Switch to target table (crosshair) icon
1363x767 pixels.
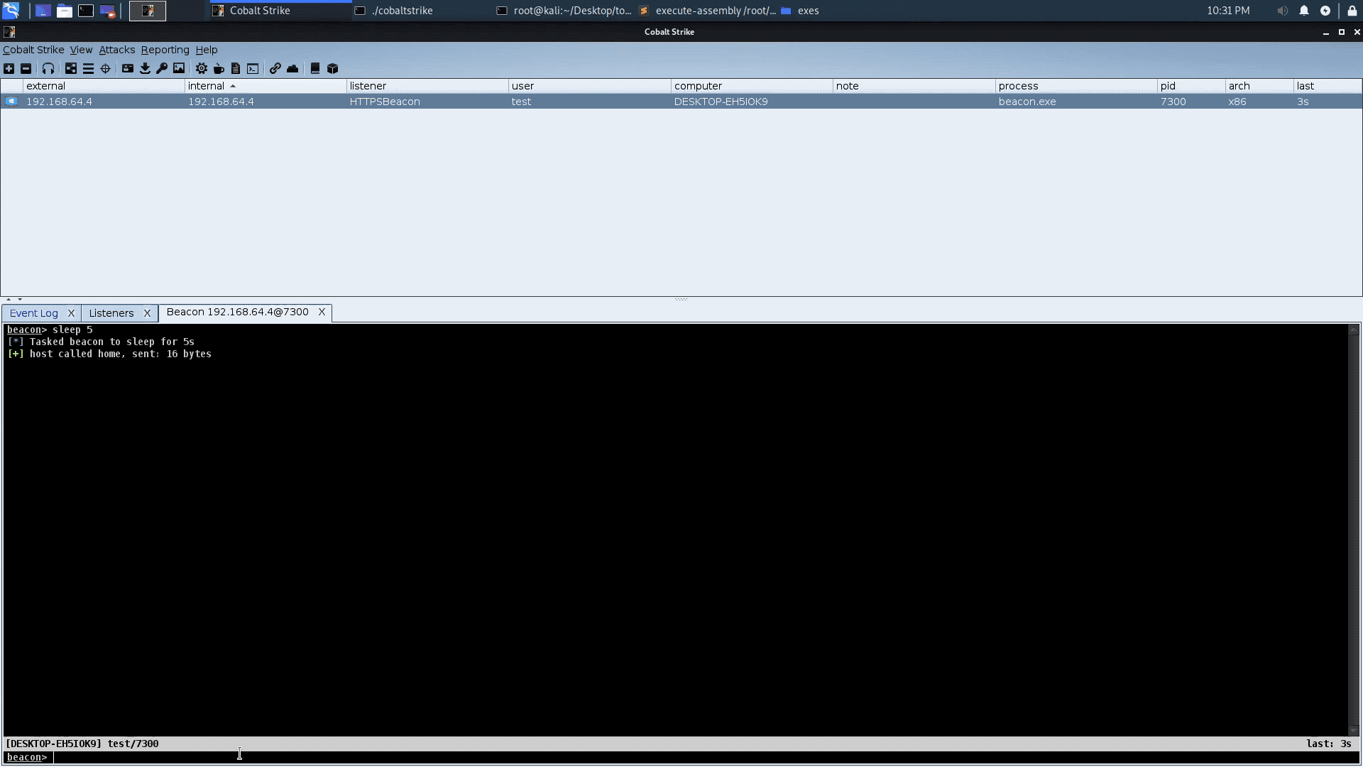pos(106,69)
